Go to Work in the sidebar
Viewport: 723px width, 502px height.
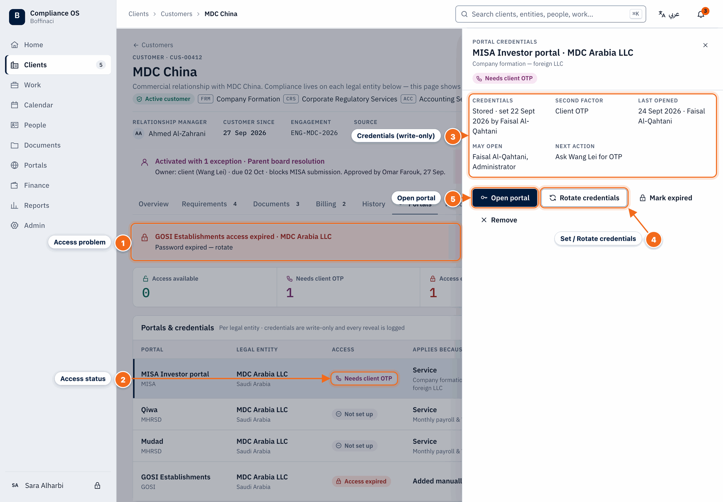(x=58, y=85)
